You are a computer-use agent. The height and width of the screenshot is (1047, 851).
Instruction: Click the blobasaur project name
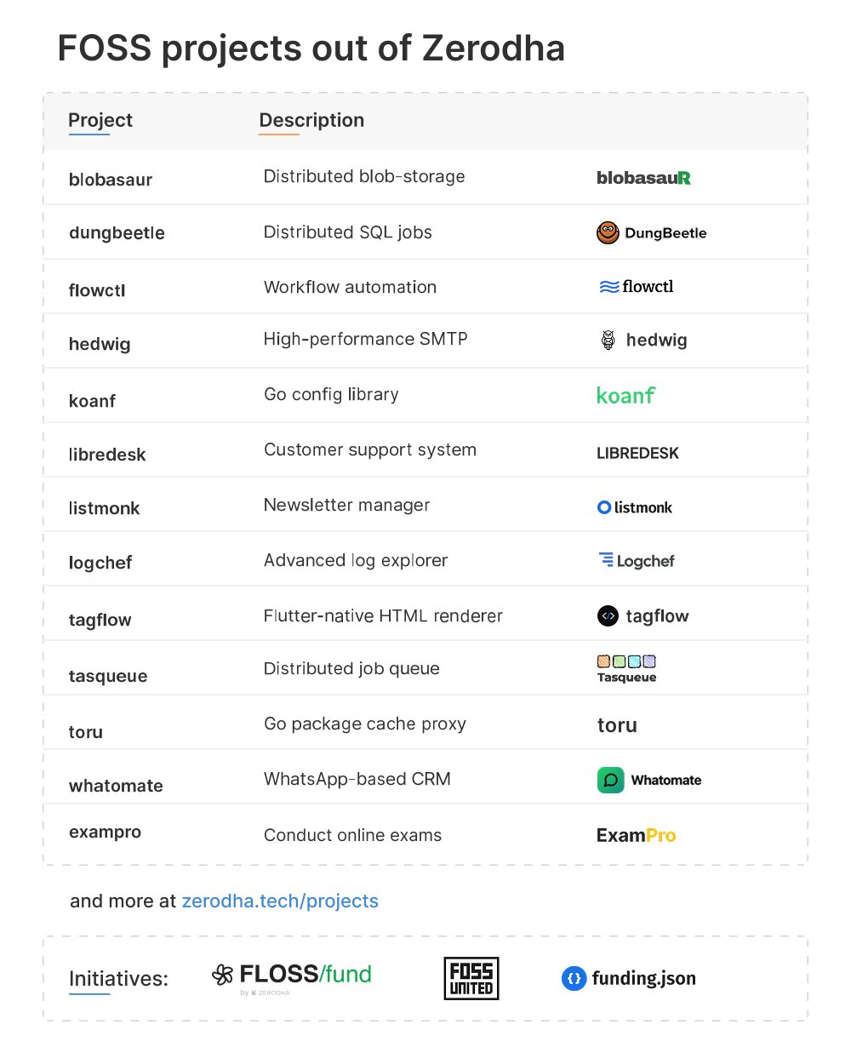111,180
